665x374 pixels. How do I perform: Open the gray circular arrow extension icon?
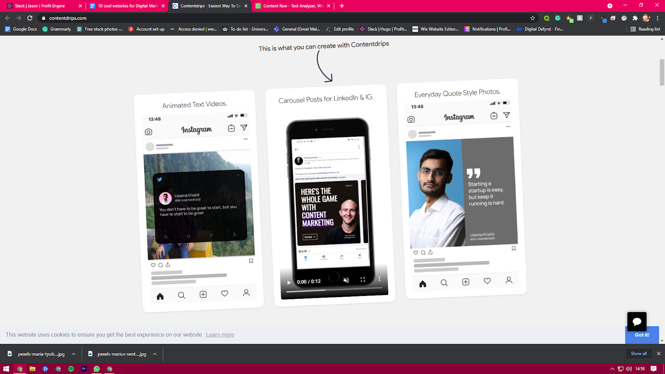[624, 18]
